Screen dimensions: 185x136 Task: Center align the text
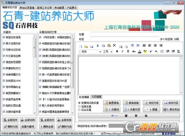click(155, 45)
